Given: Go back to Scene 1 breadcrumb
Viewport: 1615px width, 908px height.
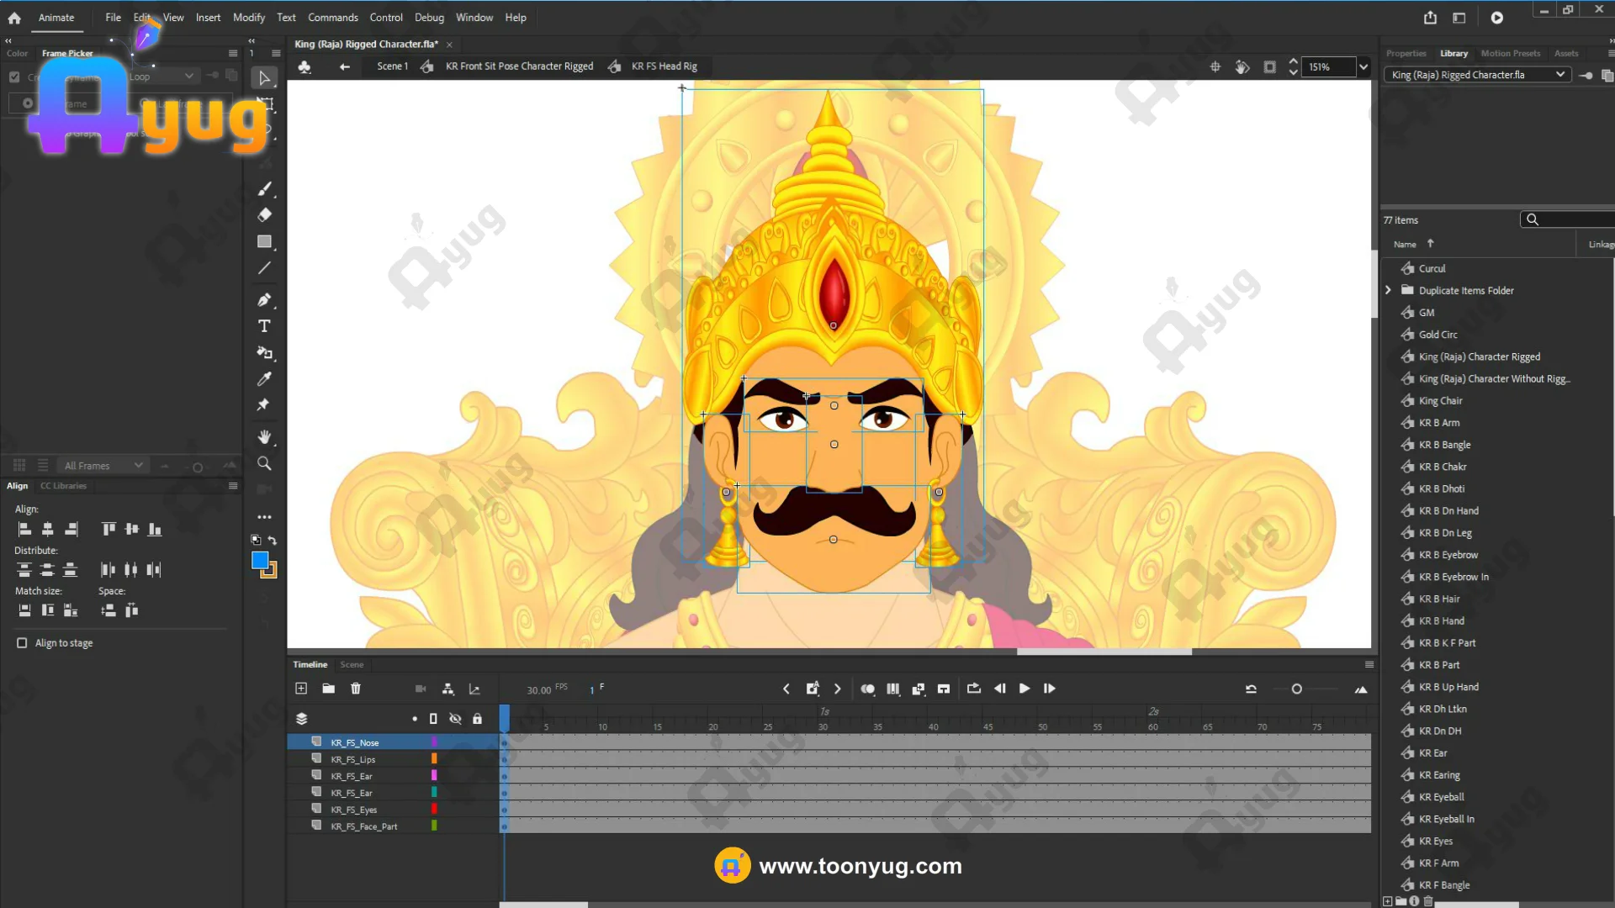Looking at the screenshot, I should [392, 66].
